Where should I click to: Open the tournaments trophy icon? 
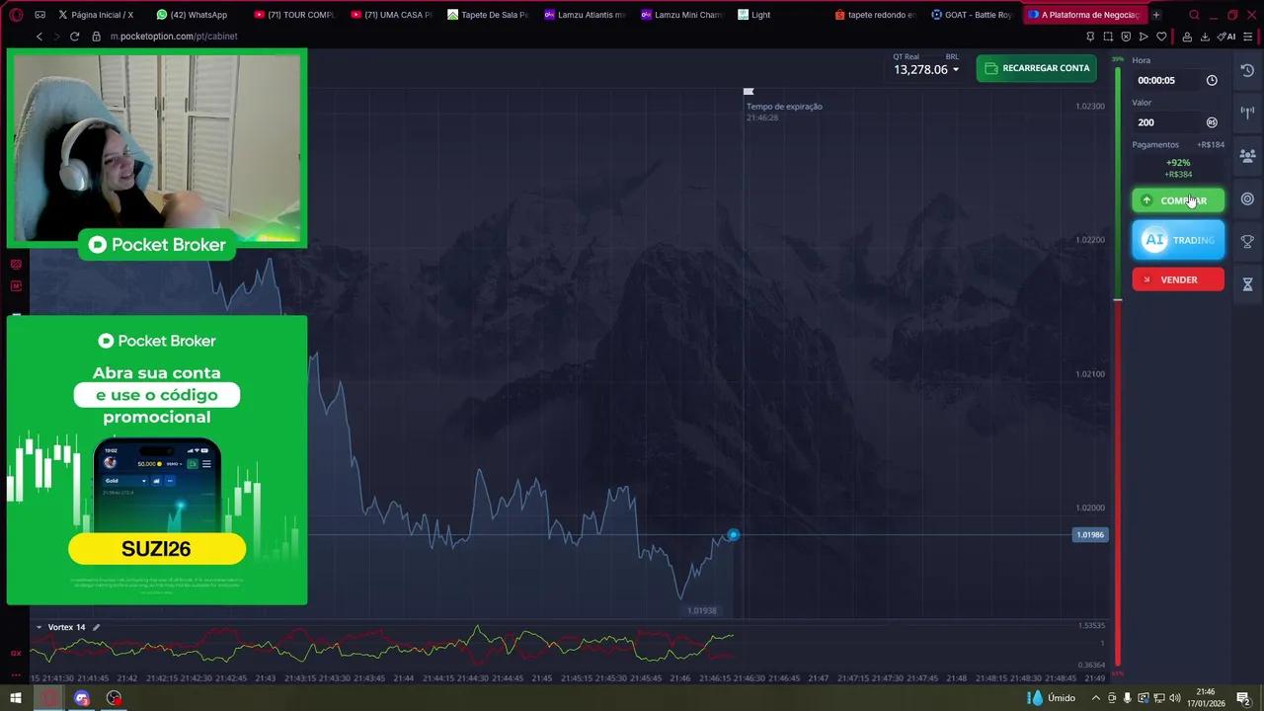(1247, 241)
